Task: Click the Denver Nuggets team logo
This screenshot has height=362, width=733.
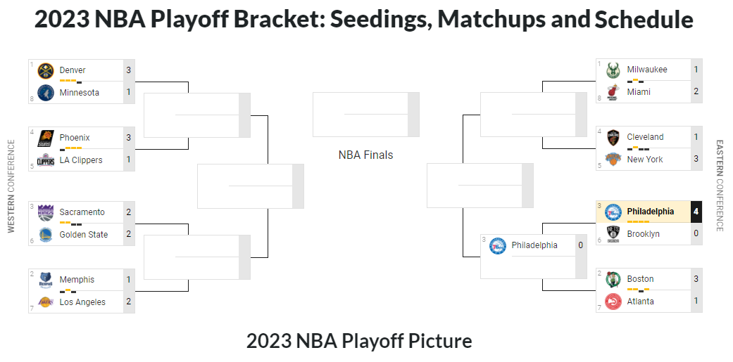Action: [x=46, y=70]
